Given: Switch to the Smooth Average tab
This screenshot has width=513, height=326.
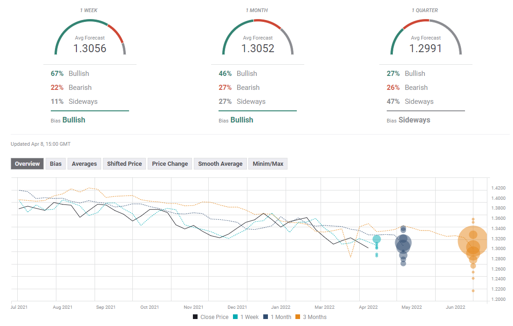Looking at the screenshot, I should [x=220, y=164].
